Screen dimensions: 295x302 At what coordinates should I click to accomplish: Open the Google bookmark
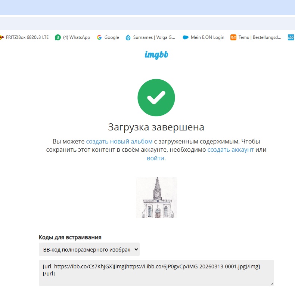[x=108, y=37]
